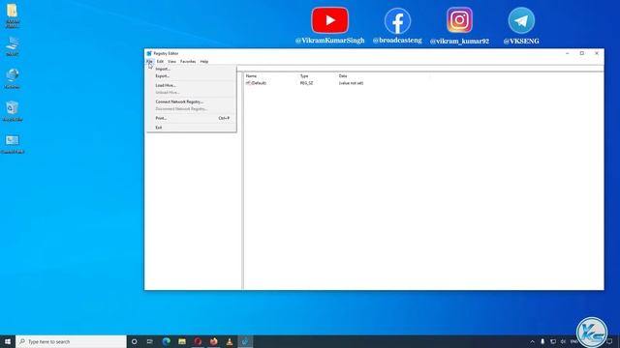Click the Registry Editor taskbar button

coord(245,341)
